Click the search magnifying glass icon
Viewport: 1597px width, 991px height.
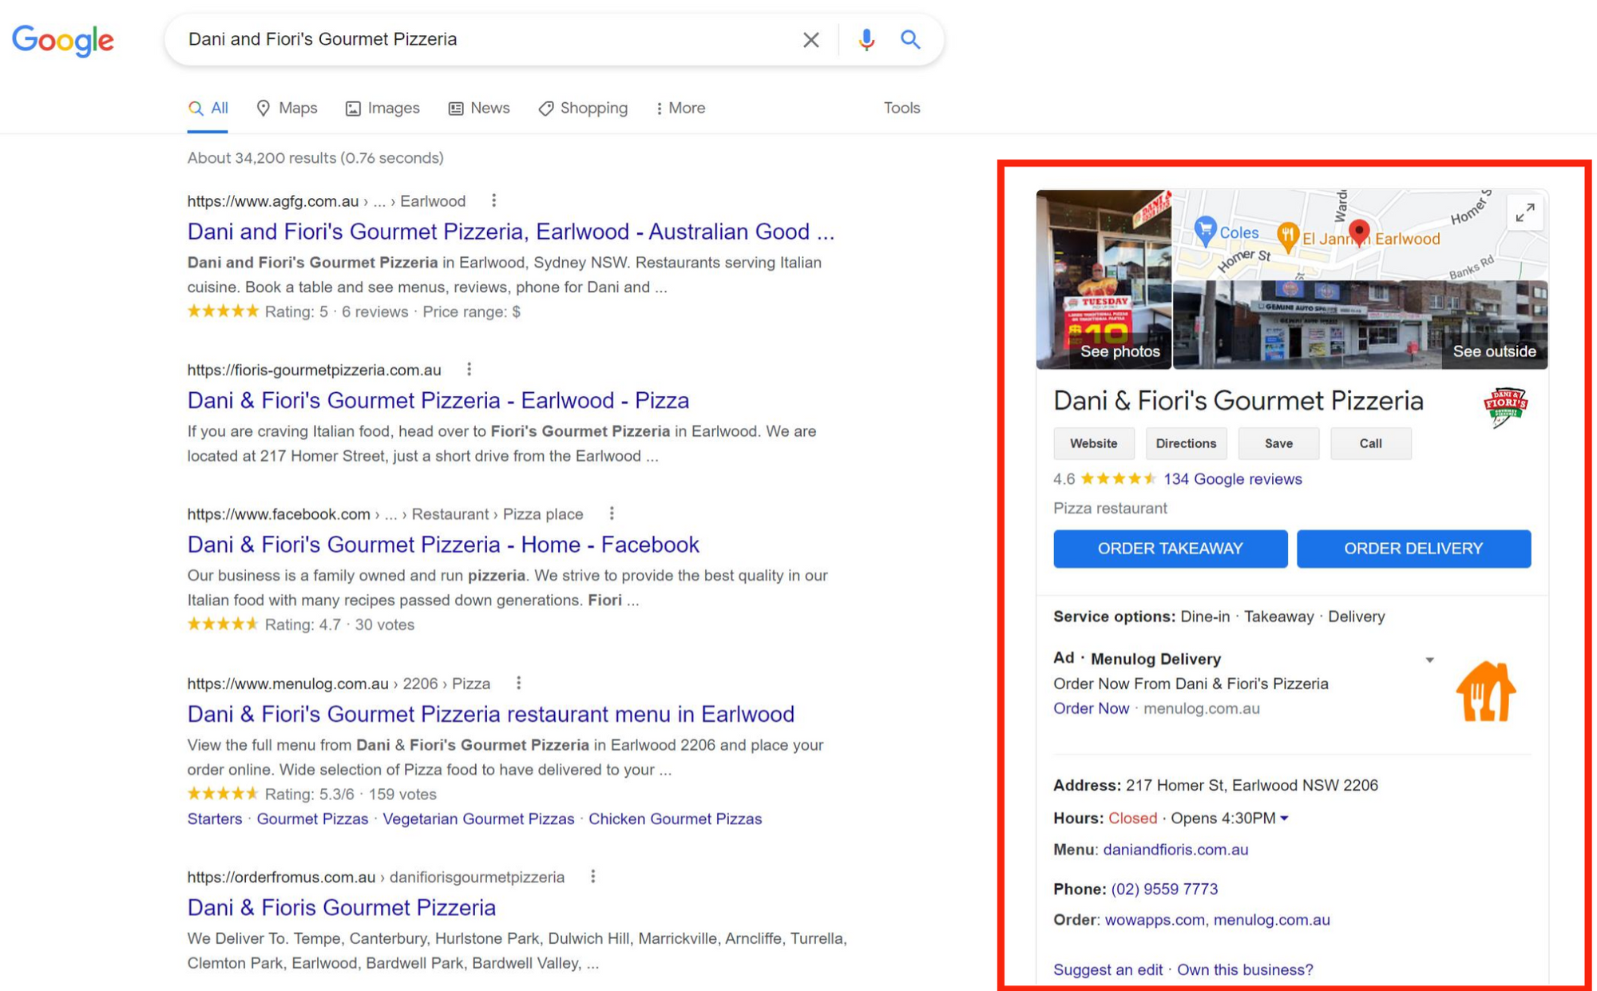(x=910, y=39)
